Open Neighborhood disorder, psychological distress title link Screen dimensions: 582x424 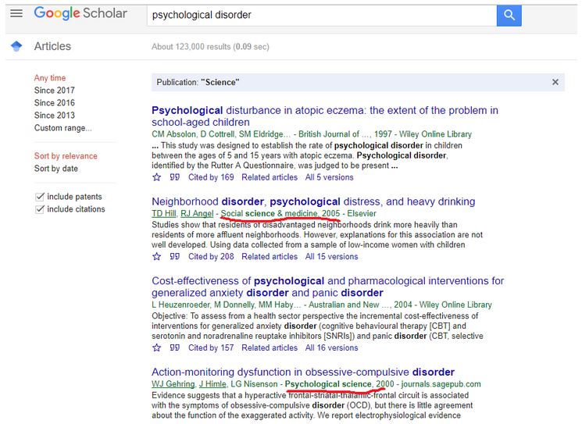click(313, 201)
